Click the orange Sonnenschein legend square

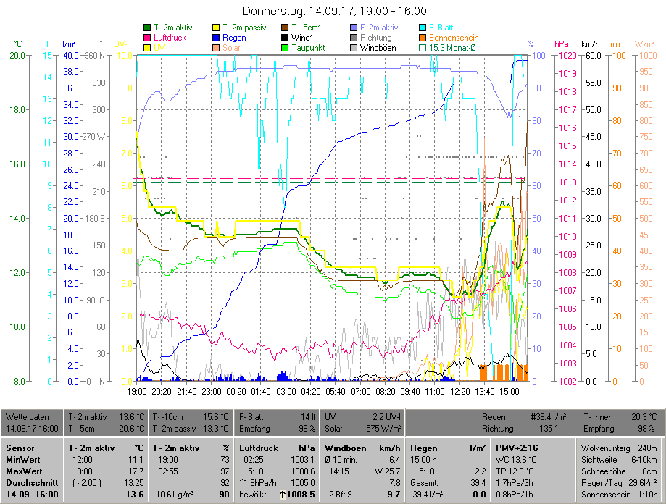(423, 38)
